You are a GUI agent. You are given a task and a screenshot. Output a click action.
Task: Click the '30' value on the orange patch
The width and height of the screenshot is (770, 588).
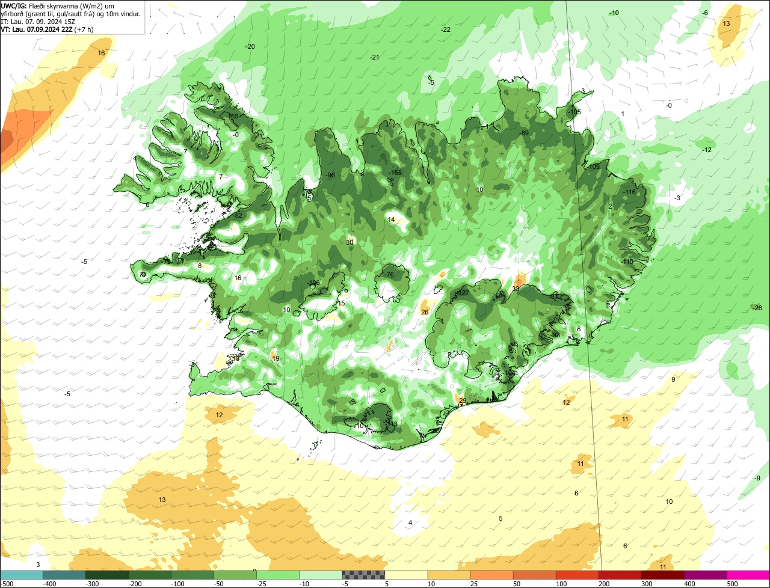coord(350,242)
